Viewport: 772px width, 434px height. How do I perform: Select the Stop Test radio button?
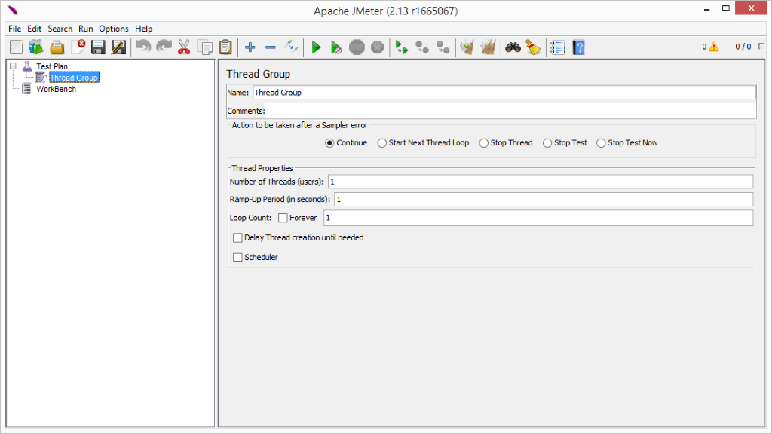click(547, 143)
